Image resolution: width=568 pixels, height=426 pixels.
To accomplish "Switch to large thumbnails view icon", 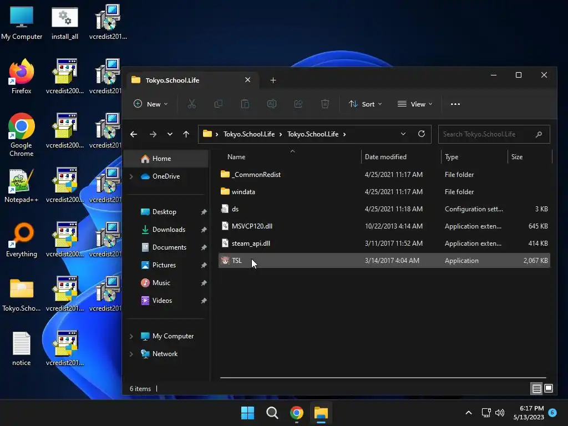I will pos(549,389).
